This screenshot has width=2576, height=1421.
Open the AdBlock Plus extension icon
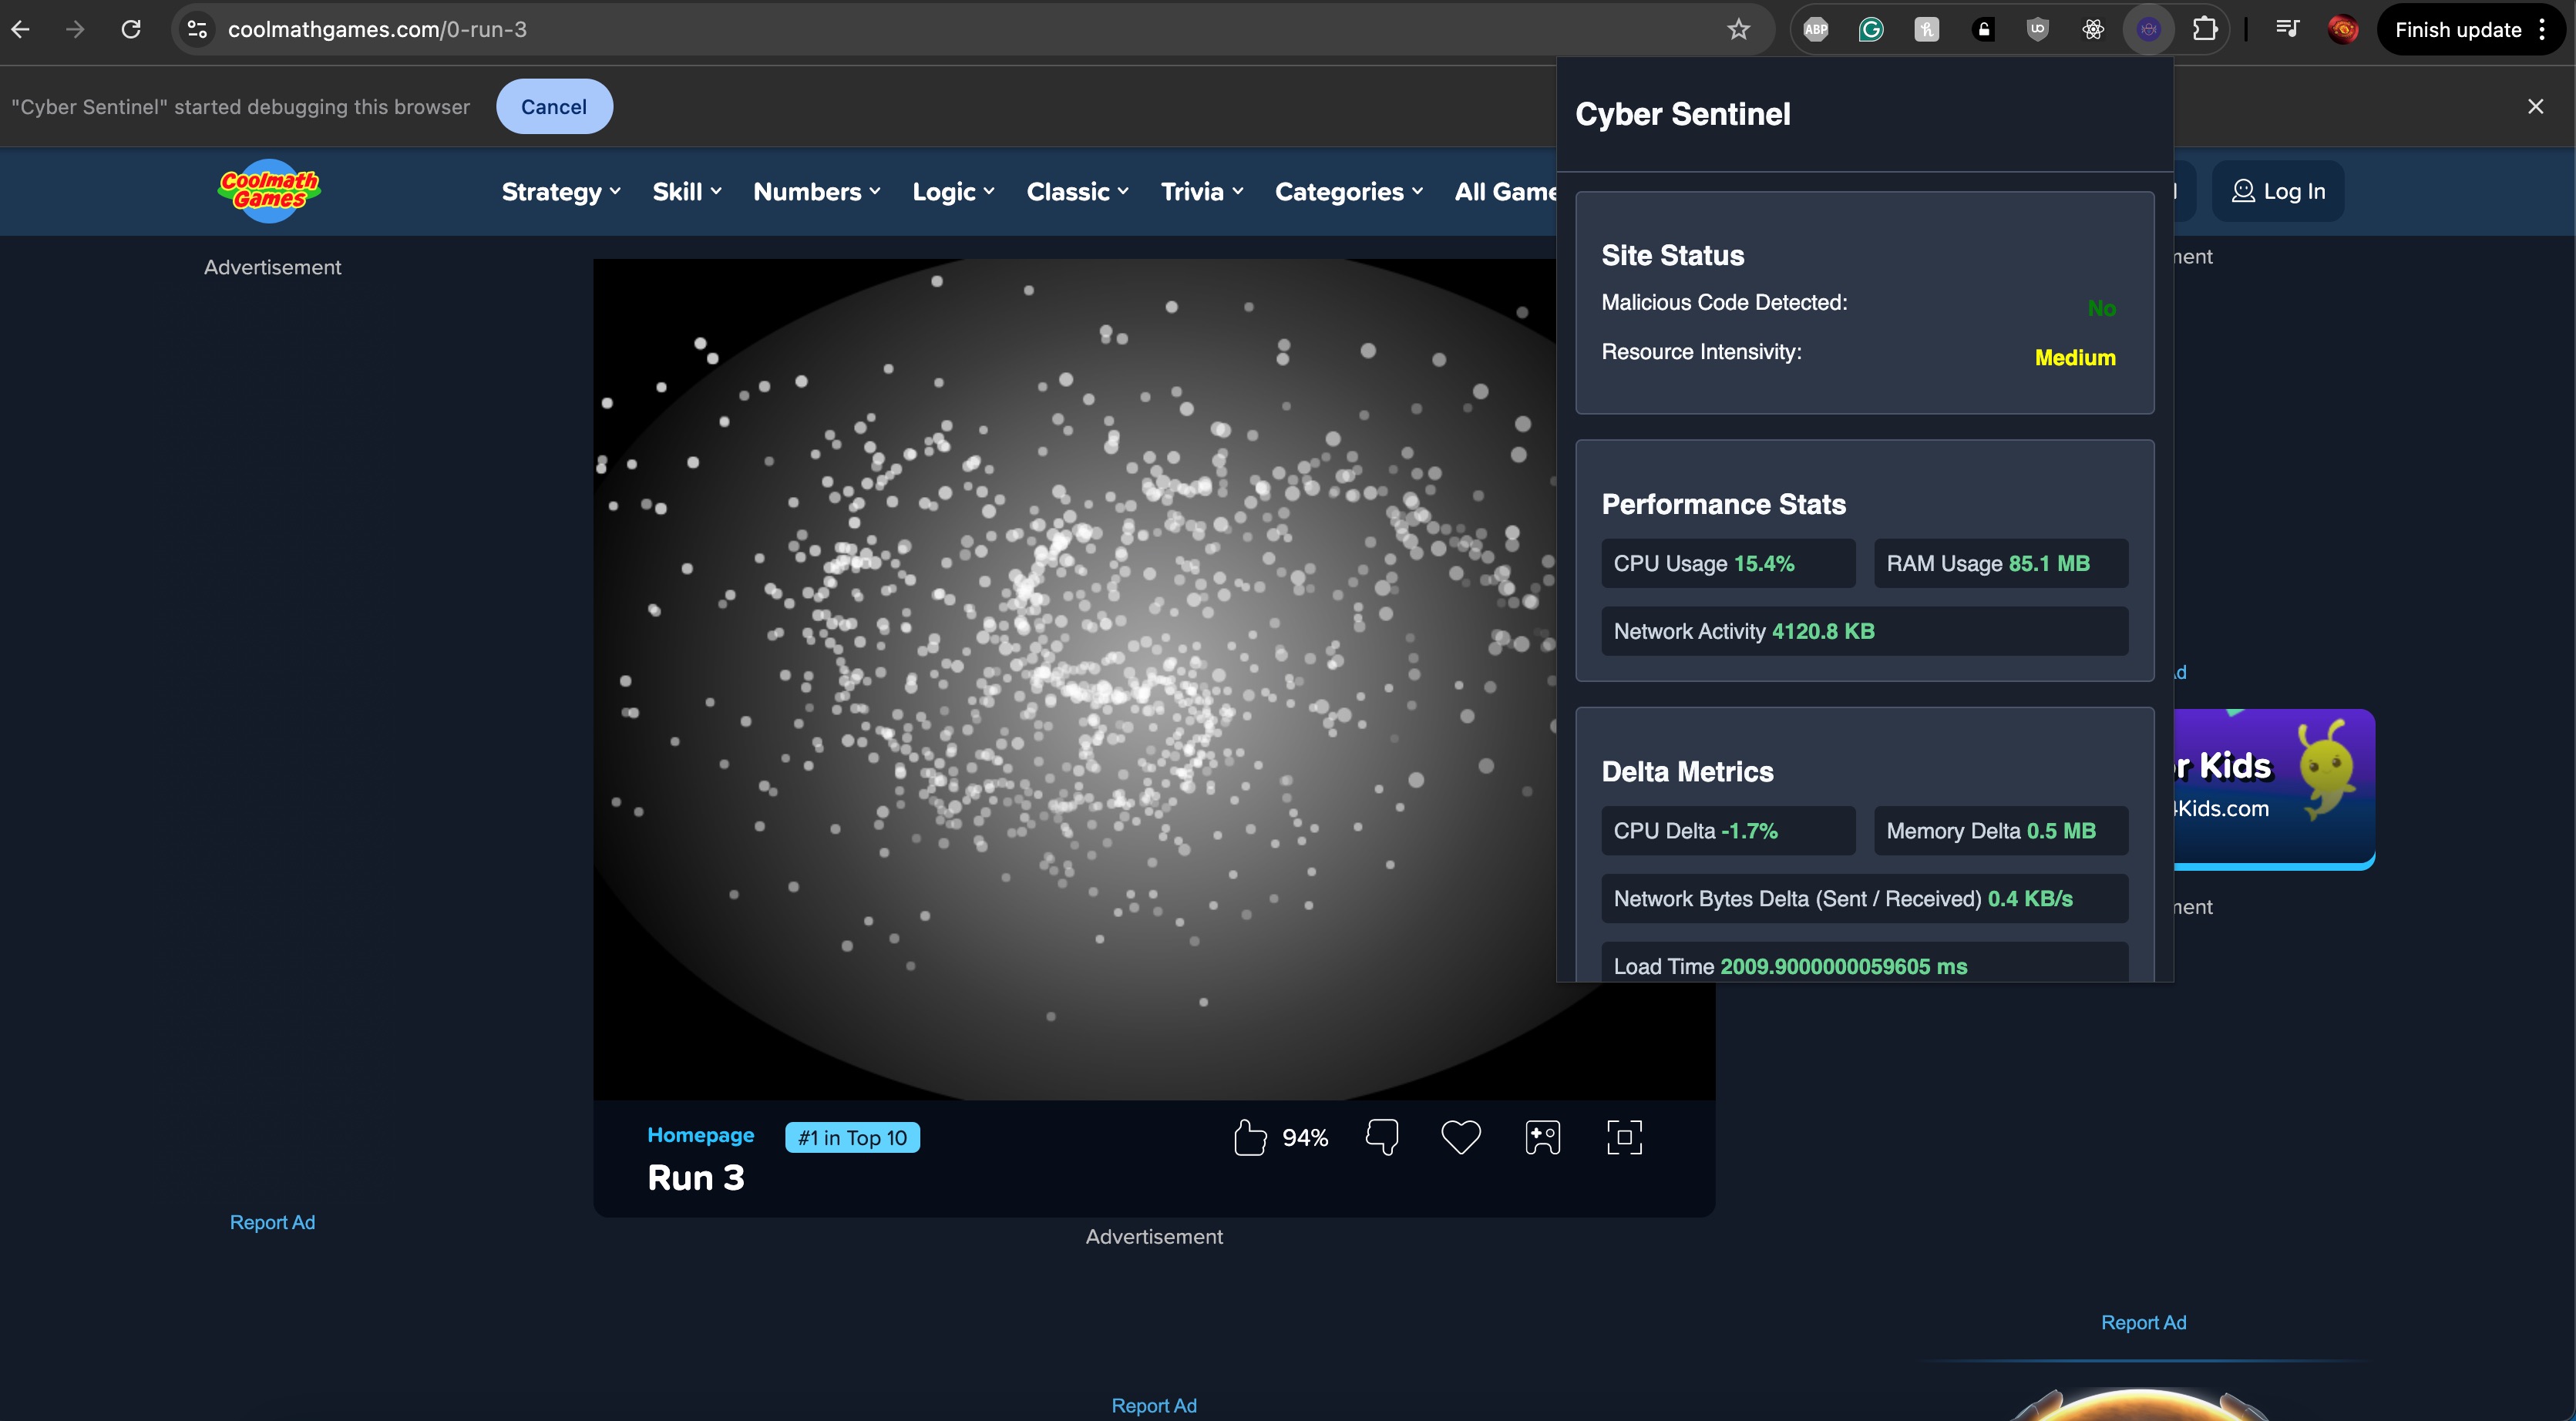pyautogui.click(x=1816, y=30)
